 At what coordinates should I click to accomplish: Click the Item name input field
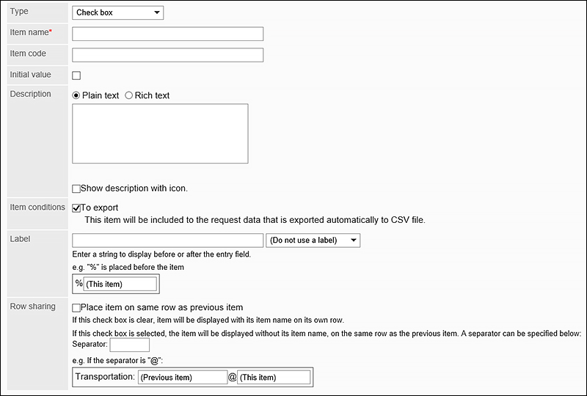pyautogui.click(x=167, y=34)
